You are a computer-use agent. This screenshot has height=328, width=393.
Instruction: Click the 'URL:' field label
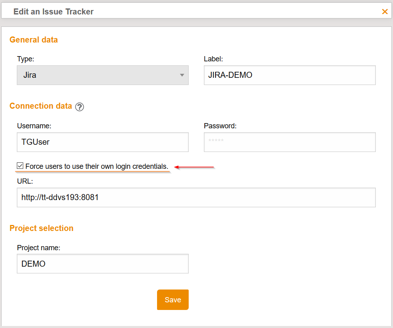click(x=25, y=181)
